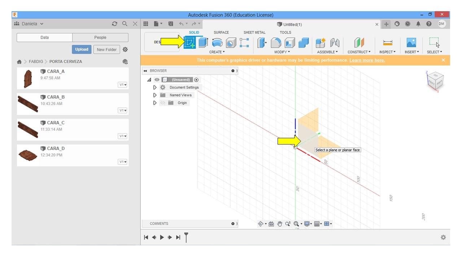Click the ViewCube orientation cube
Viewport: 462px width, 260px height.
click(435, 81)
